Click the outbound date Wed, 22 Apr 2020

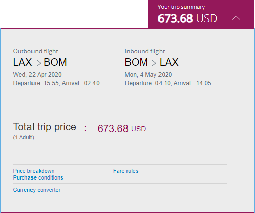click(38, 75)
